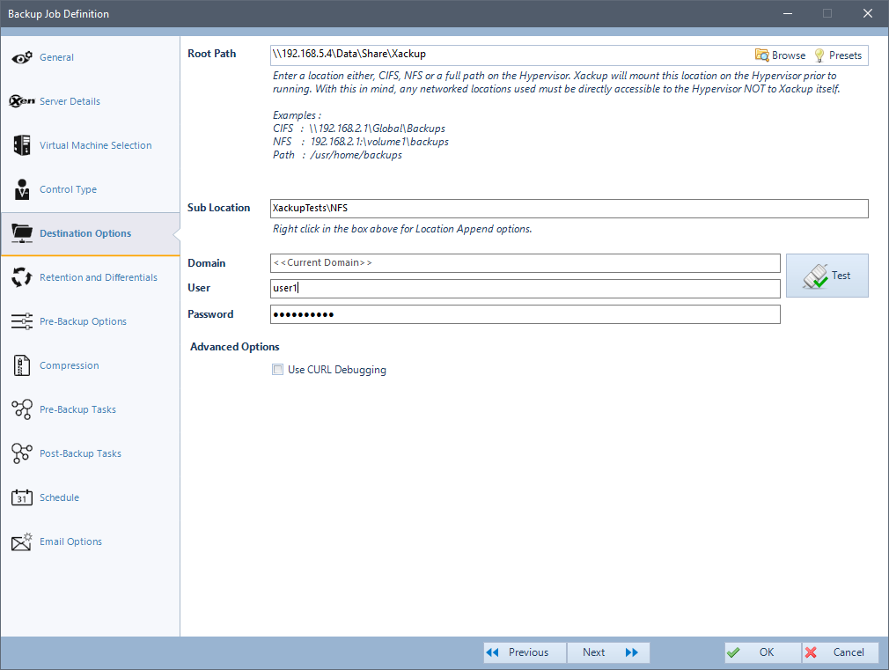Click the Virtual Machine Selection server icon
Screen dimensions: 889x670
pyautogui.click(x=22, y=145)
